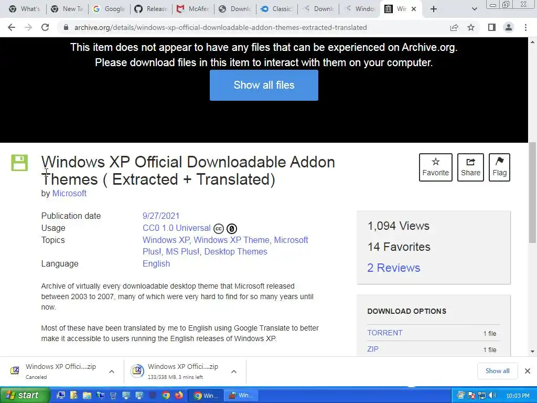Click the Show all files button
The width and height of the screenshot is (537, 403).
point(264,86)
